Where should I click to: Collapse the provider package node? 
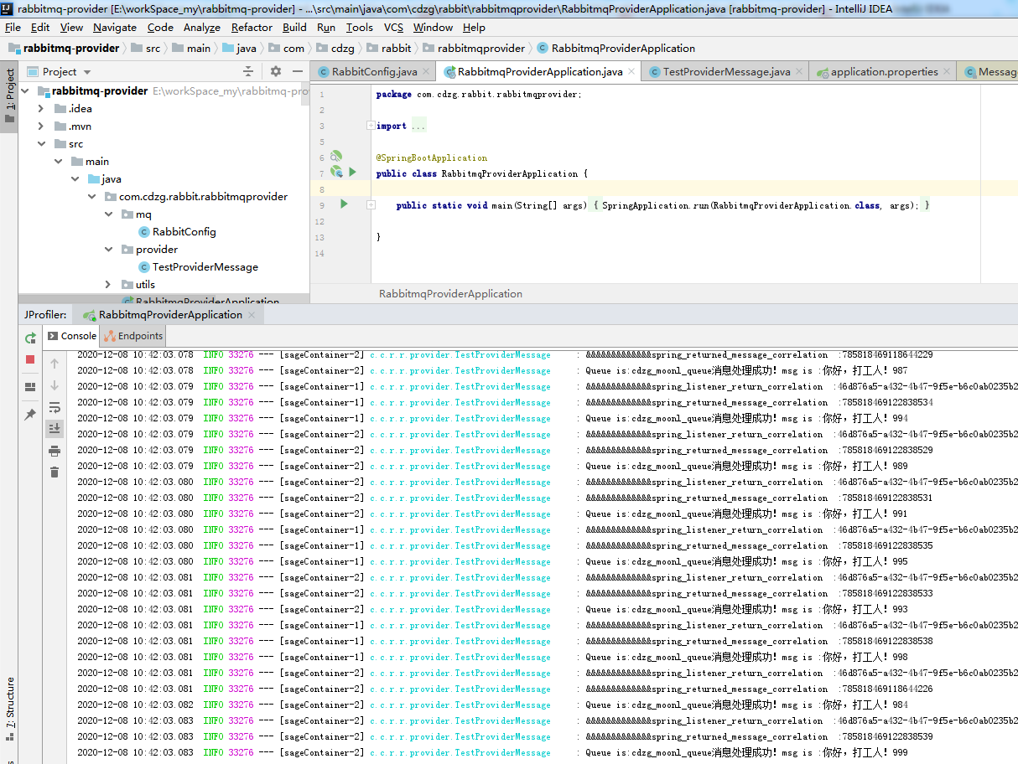point(106,249)
